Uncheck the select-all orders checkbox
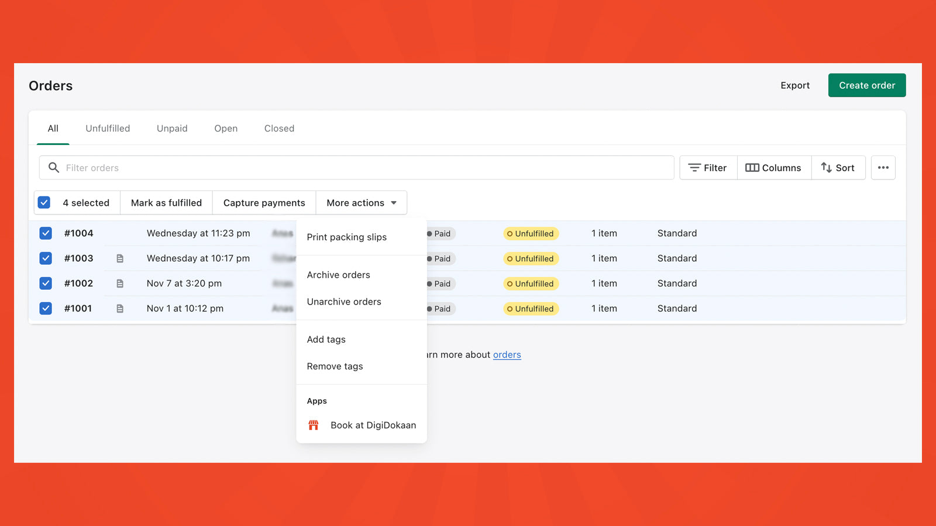The width and height of the screenshot is (936, 526). click(44, 203)
